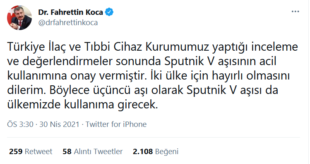310x164 pixels.
Task: Open the three-dot more options menu
Action: pyautogui.click(x=295, y=12)
